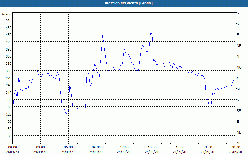Select the 480 y-axis label
Screen dimensions: 248x155
[9, 28]
